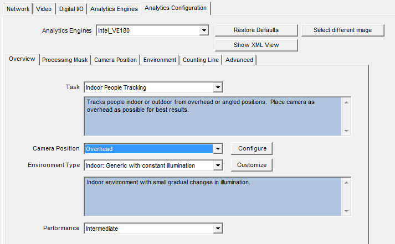Screen dimensions: 395x244
Task: Click Customize next to Environment Type
Action: [252, 165]
